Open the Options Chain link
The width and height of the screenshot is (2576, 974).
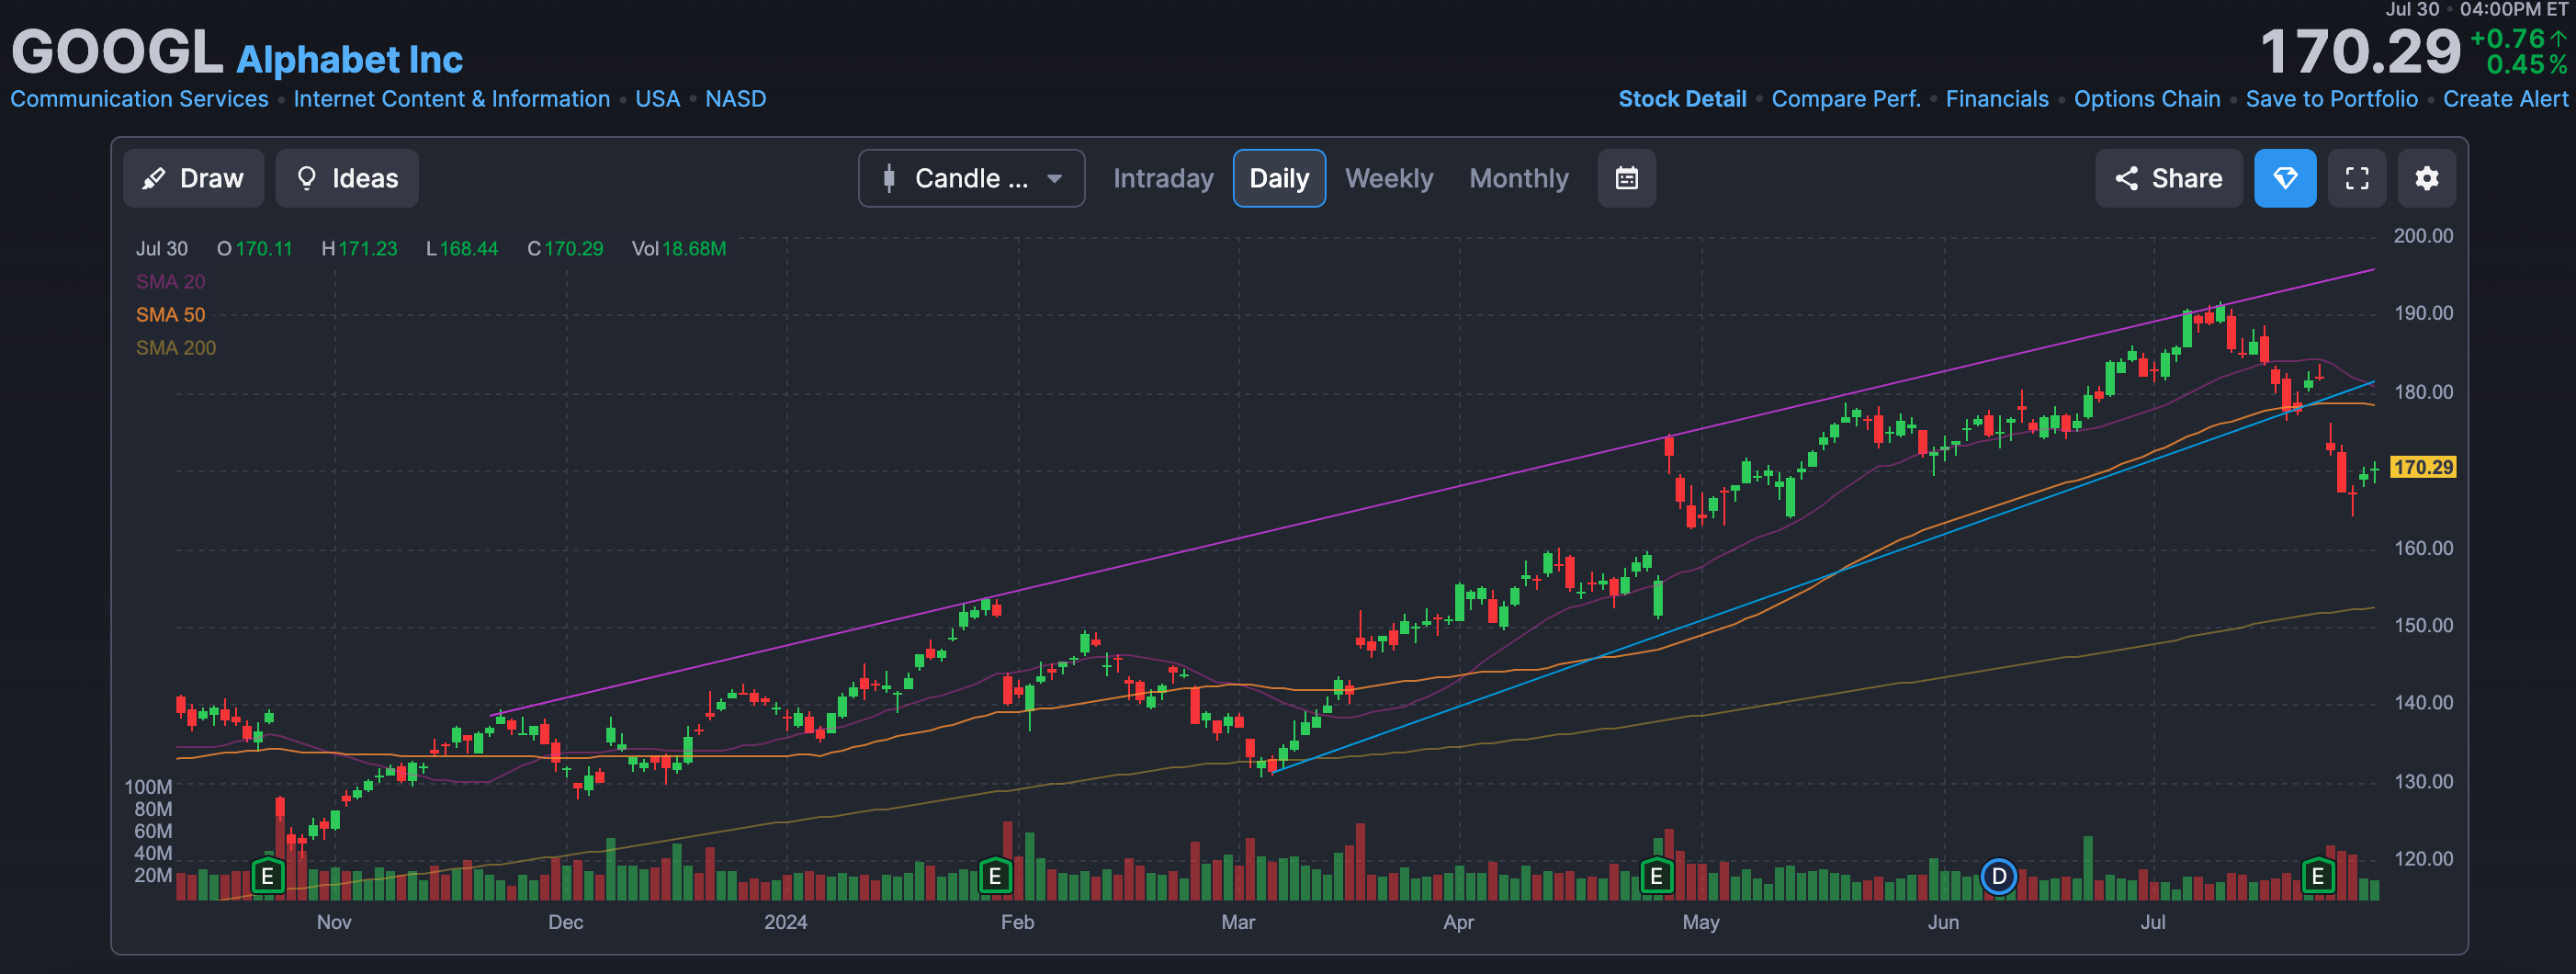point(2146,99)
